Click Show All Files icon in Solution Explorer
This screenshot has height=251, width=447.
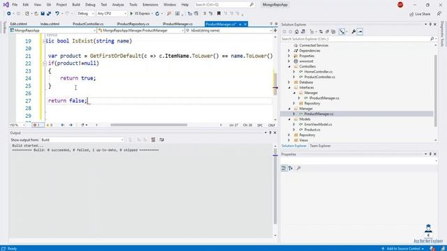[333, 31]
